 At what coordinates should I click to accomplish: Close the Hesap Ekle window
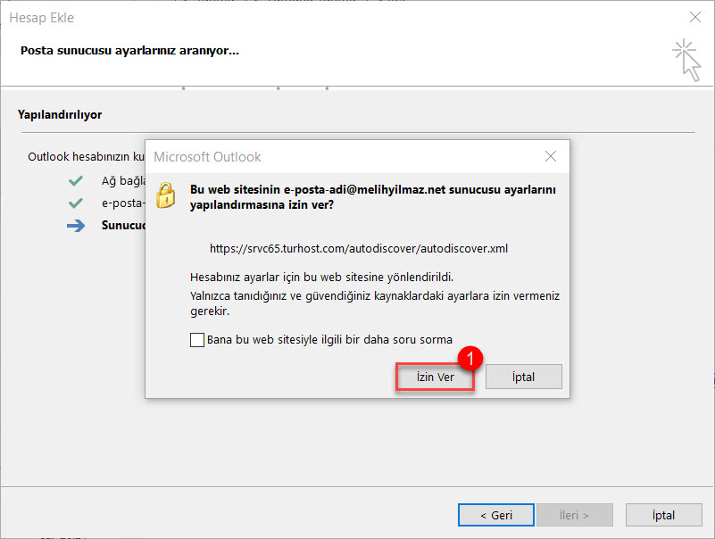click(695, 17)
